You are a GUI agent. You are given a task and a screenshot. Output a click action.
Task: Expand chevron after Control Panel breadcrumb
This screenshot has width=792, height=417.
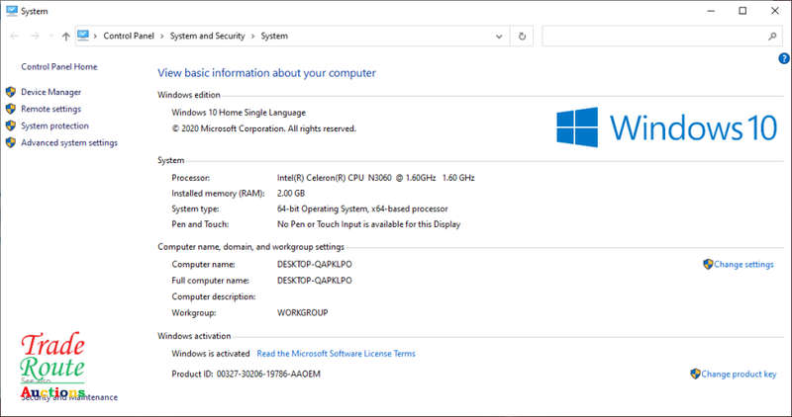(x=162, y=36)
